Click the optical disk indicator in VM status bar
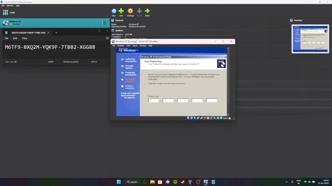Screen dimensions: 332x186 click(191, 118)
